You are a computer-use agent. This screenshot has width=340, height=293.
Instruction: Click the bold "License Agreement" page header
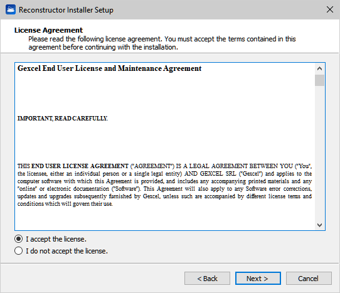pyautogui.click(x=48, y=30)
